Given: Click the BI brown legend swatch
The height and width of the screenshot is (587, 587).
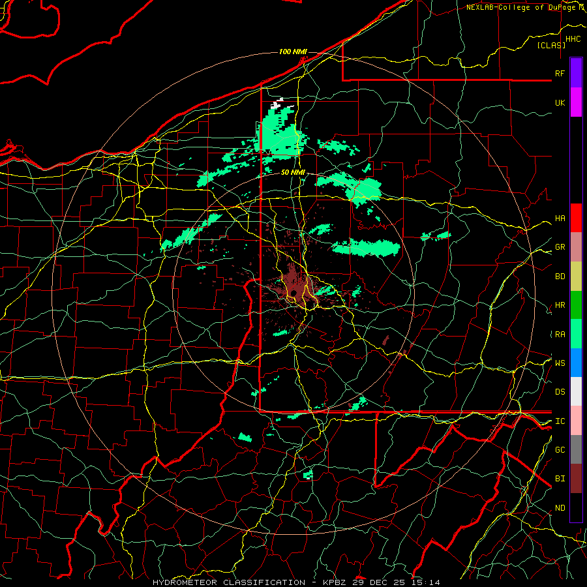Looking at the screenshot, I should pos(576,479).
